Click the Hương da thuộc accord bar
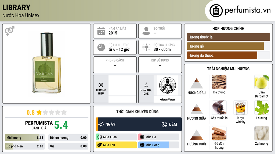Image resolution: width=275 pixels, height=154 pixels. click(228, 55)
